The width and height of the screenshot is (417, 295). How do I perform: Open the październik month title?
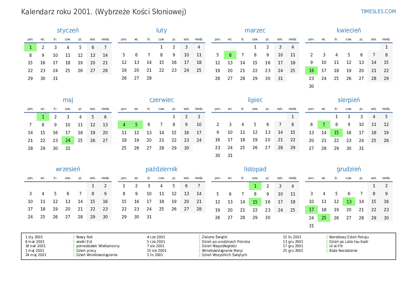pos(161,169)
